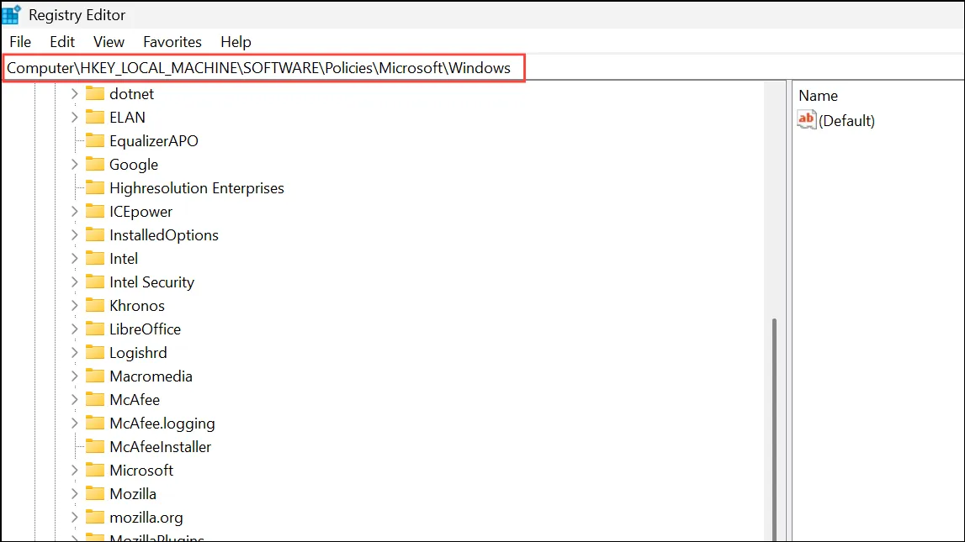Viewport: 965px width, 542px height.
Task: Select the EqualizerAPO key label
Action: pos(154,140)
